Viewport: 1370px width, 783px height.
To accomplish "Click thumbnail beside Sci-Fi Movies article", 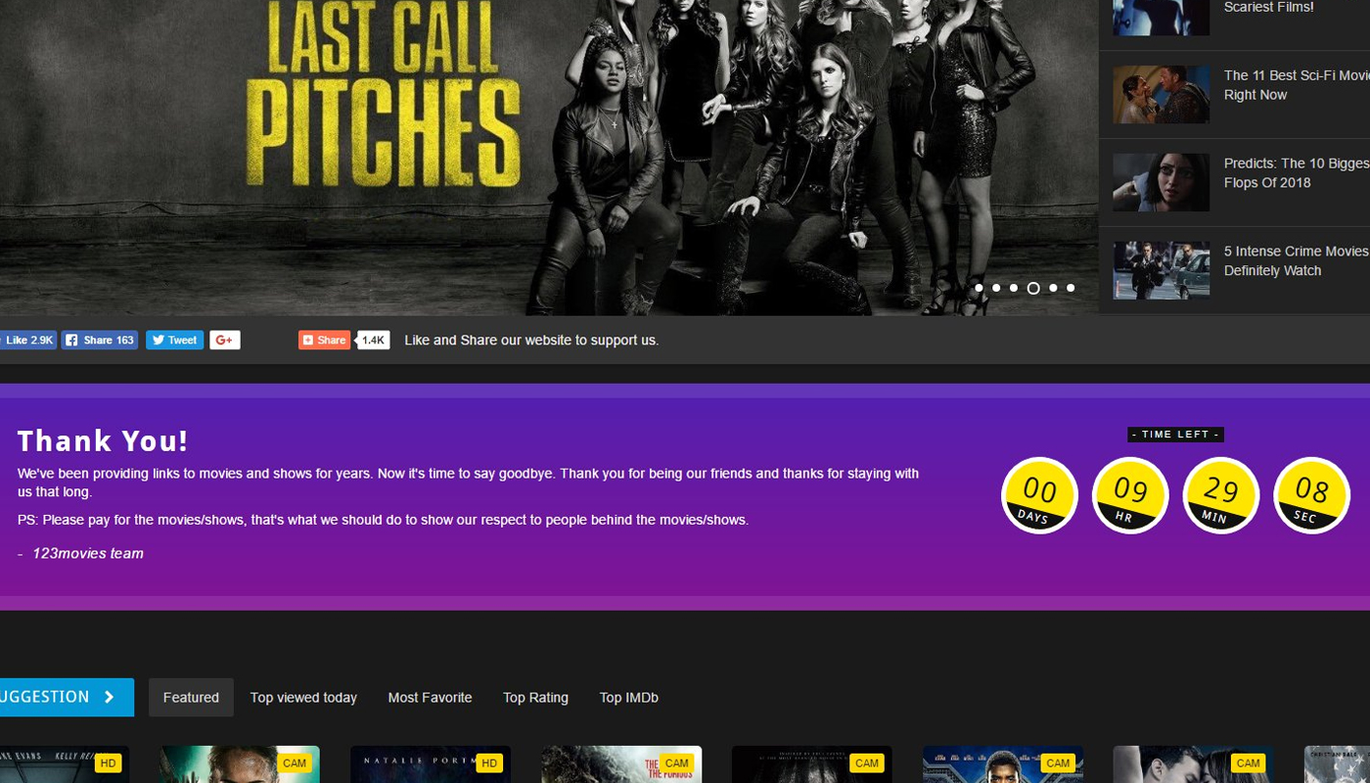I will (x=1161, y=94).
